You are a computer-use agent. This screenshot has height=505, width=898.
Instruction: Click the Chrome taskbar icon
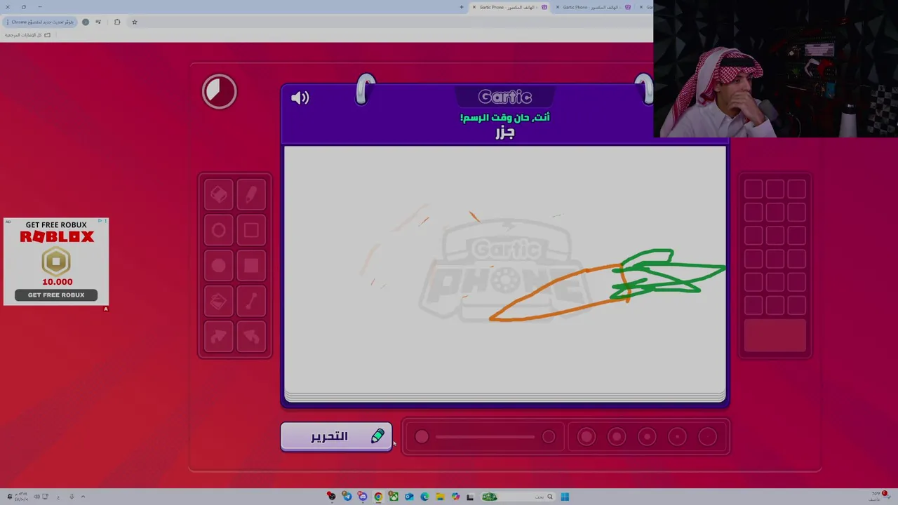(377, 497)
